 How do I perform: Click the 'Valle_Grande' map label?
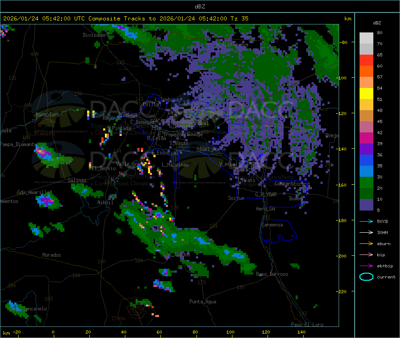click(132, 164)
